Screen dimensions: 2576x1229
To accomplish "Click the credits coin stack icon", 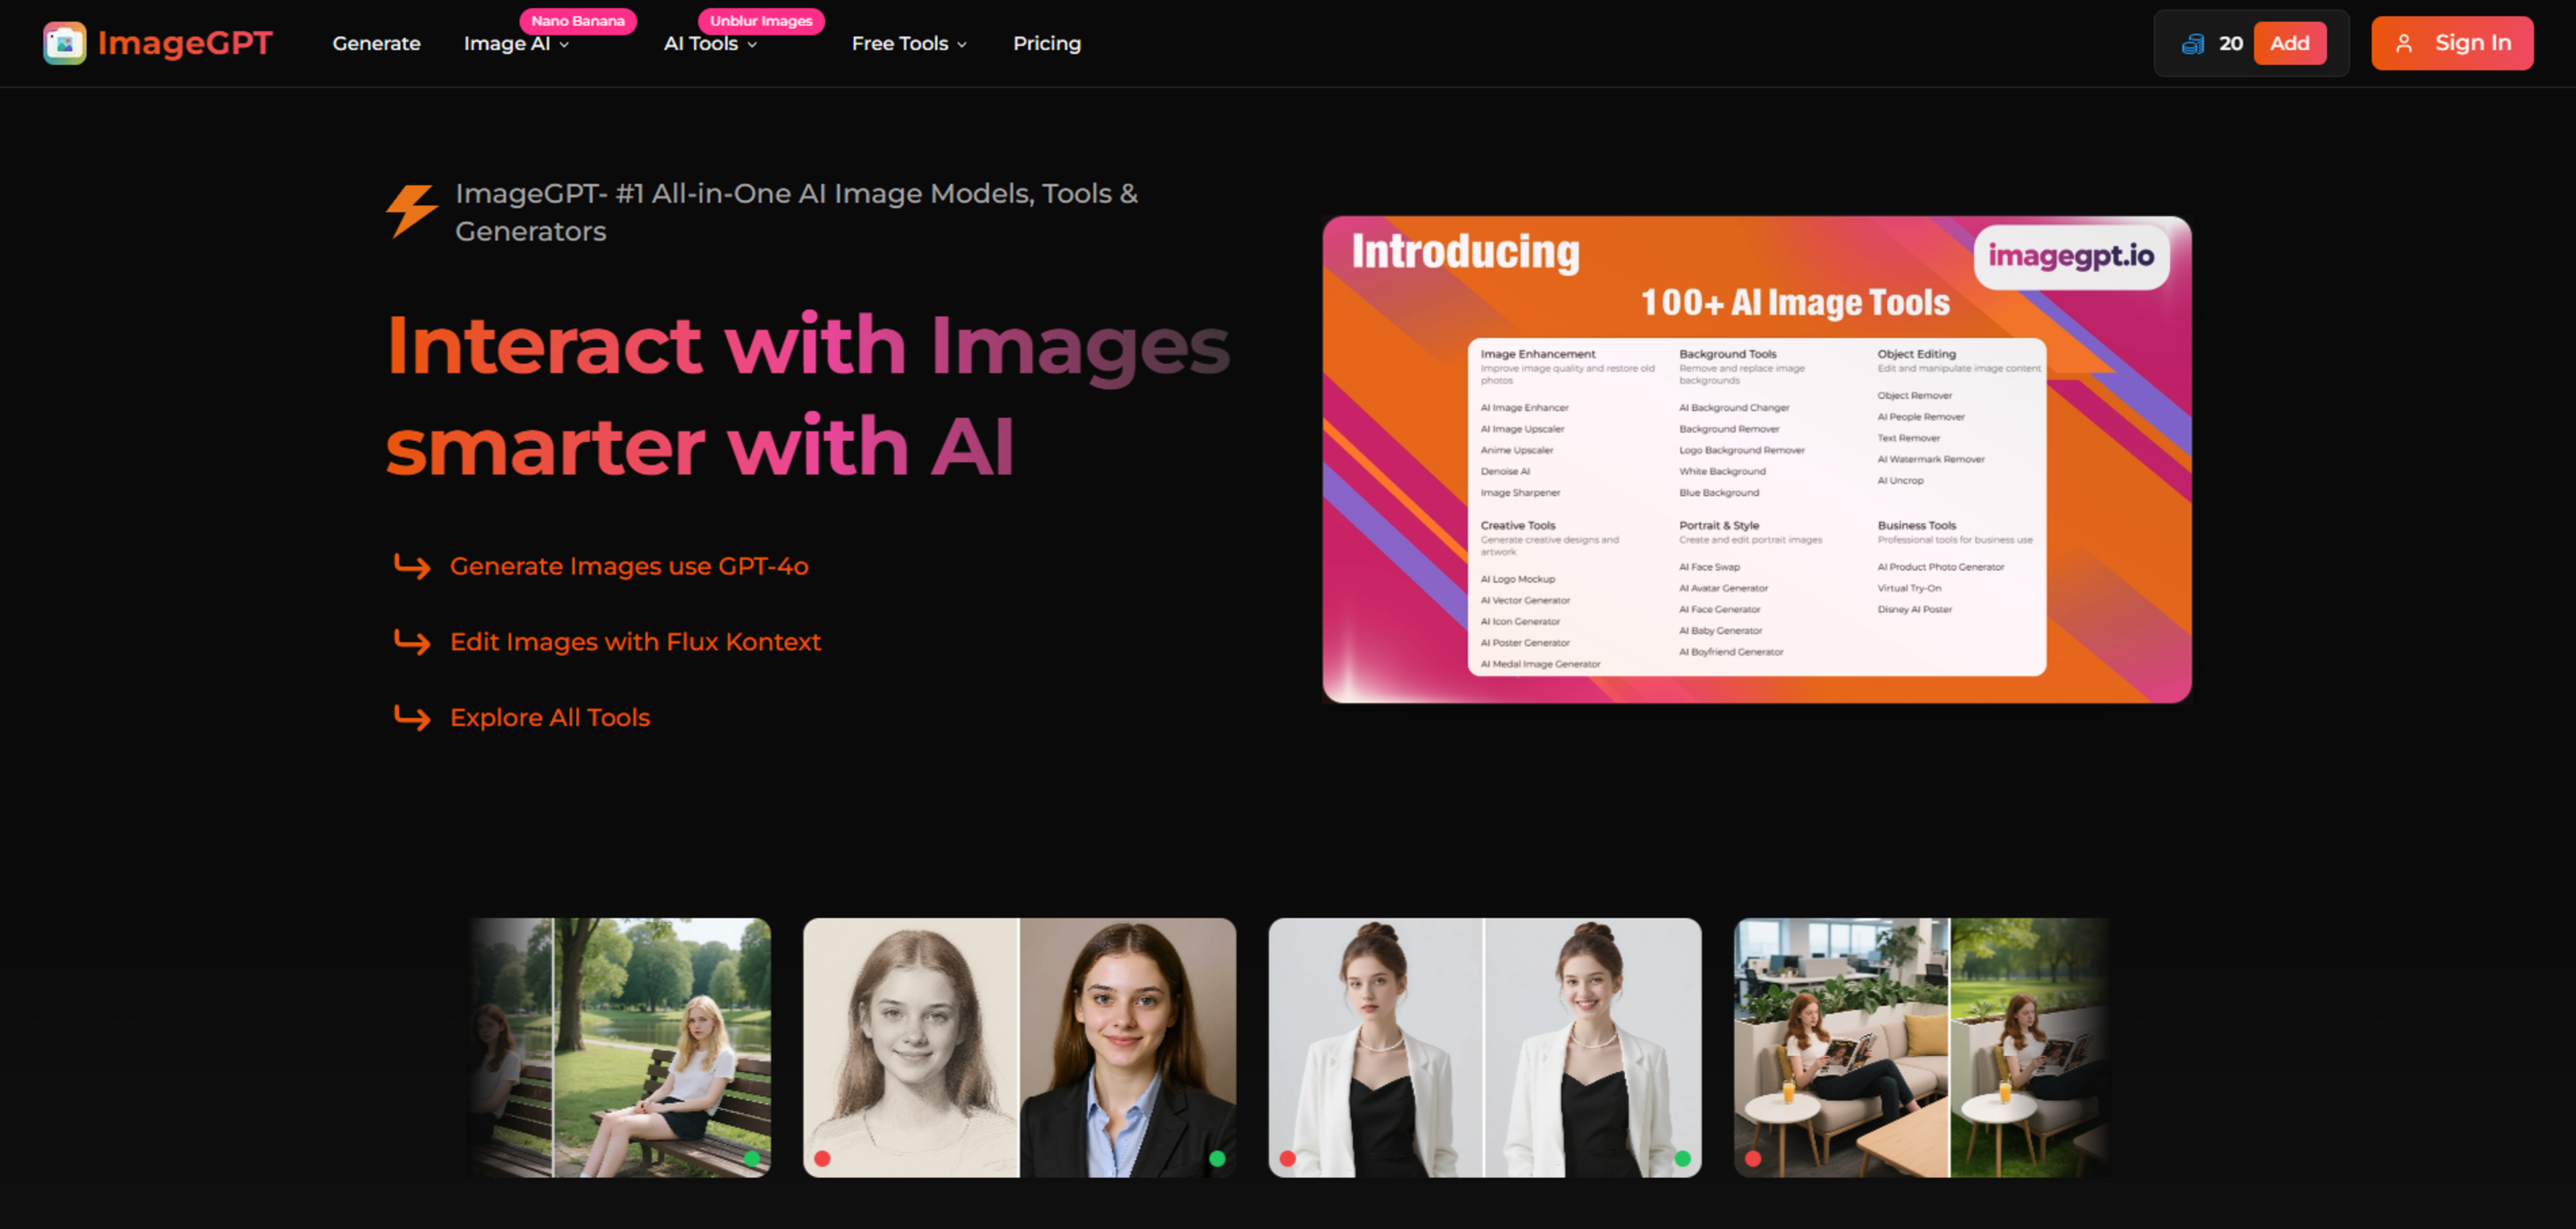I will 2192,43.
